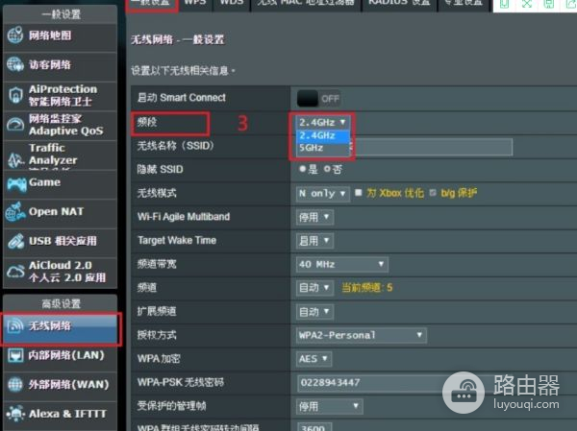
Task: Open 网络地图 menu entry
Action: (x=60, y=36)
